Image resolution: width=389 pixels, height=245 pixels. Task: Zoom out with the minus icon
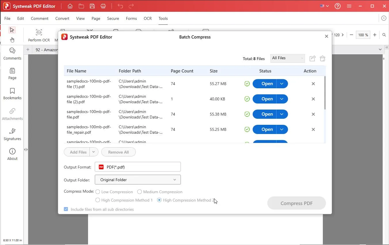351,35
